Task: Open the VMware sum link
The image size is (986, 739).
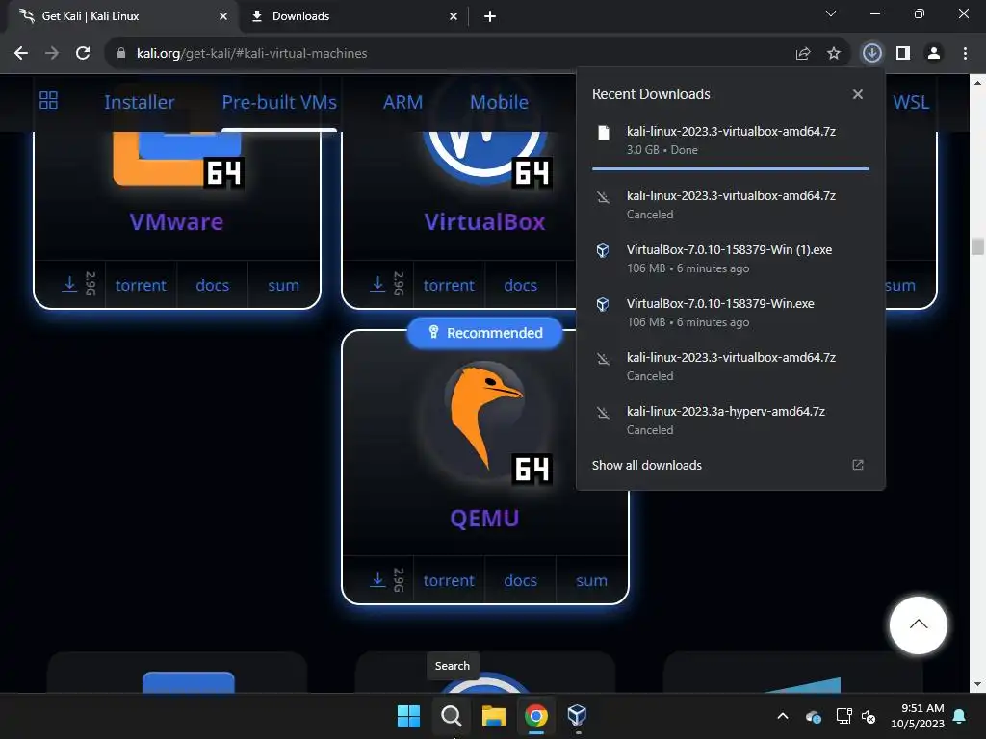Action: tap(284, 285)
